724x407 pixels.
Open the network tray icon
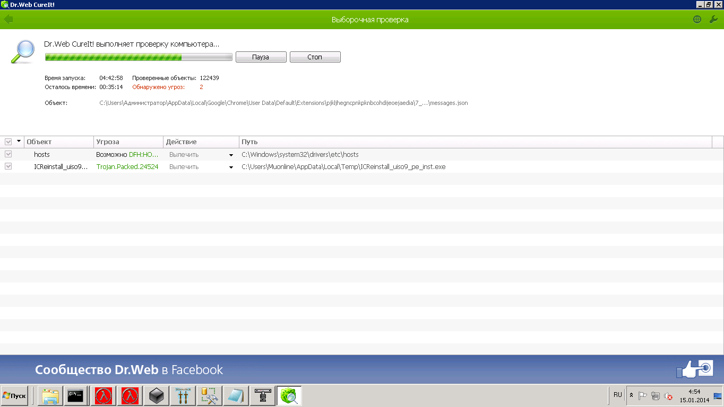coord(656,396)
